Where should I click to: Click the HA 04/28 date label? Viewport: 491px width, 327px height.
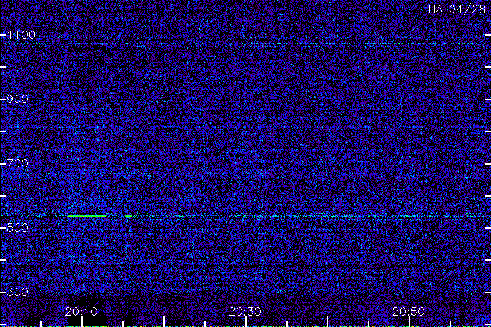click(x=457, y=9)
